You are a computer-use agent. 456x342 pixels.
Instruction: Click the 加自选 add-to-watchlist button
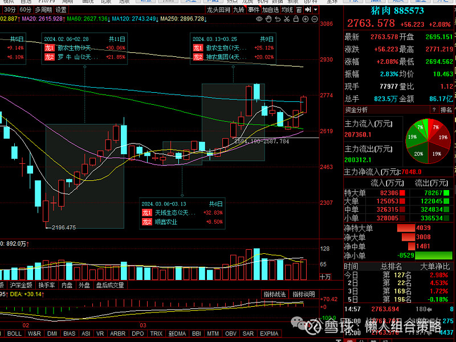point(270,10)
